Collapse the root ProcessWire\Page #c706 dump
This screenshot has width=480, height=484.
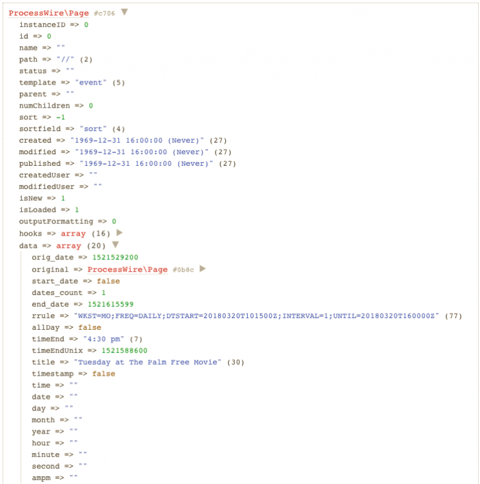[x=125, y=12]
